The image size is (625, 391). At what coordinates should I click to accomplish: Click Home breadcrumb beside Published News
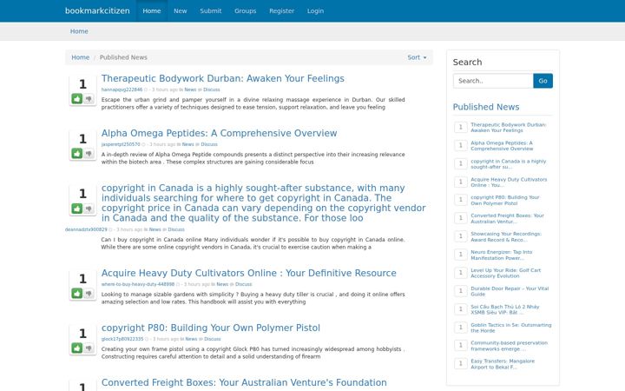[80, 57]
